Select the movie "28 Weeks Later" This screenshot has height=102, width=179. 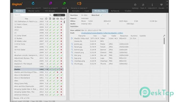point(38,41)
